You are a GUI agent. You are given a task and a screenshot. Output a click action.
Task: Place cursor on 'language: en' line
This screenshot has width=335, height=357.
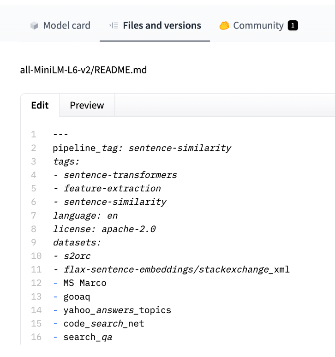(85, 215)
